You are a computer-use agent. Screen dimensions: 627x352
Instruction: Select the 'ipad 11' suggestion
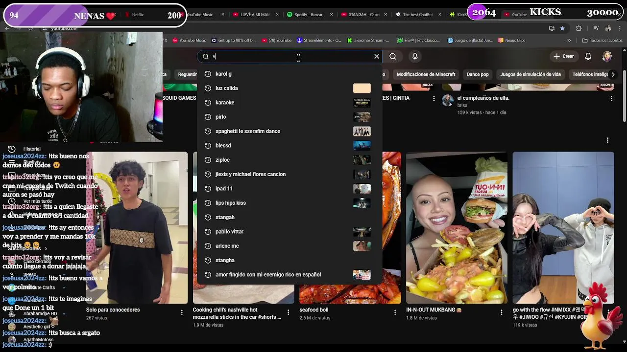click(x=289, y=189)
